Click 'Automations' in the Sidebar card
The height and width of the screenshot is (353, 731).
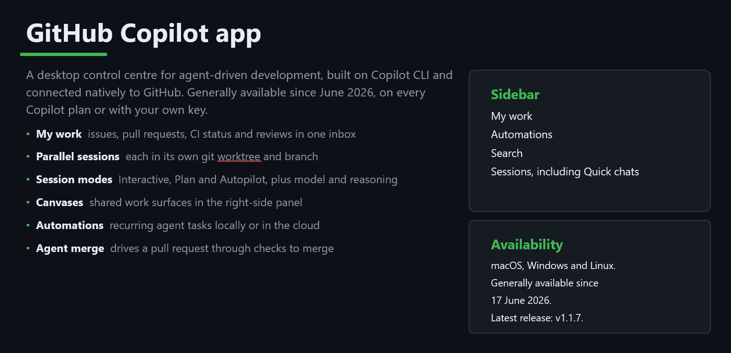(x=521, y=134)
